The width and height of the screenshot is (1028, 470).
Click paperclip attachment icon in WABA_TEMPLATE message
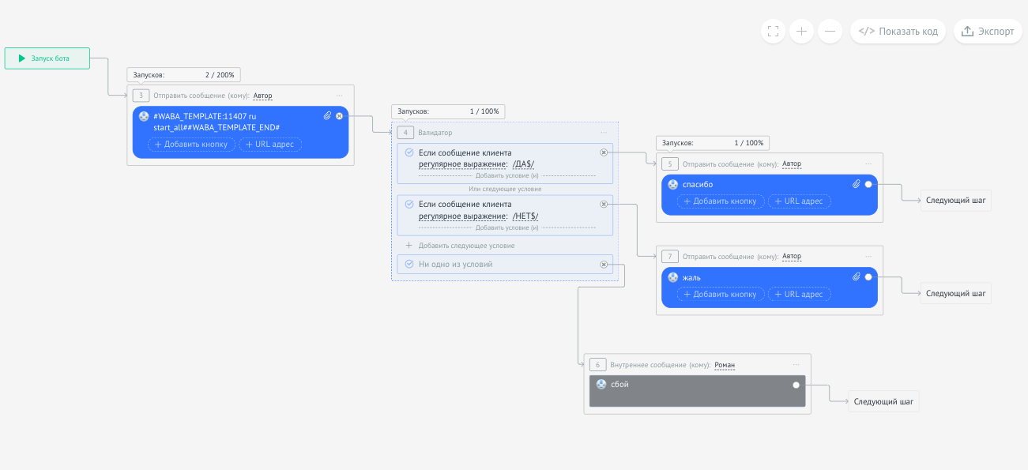pos(327,116)
